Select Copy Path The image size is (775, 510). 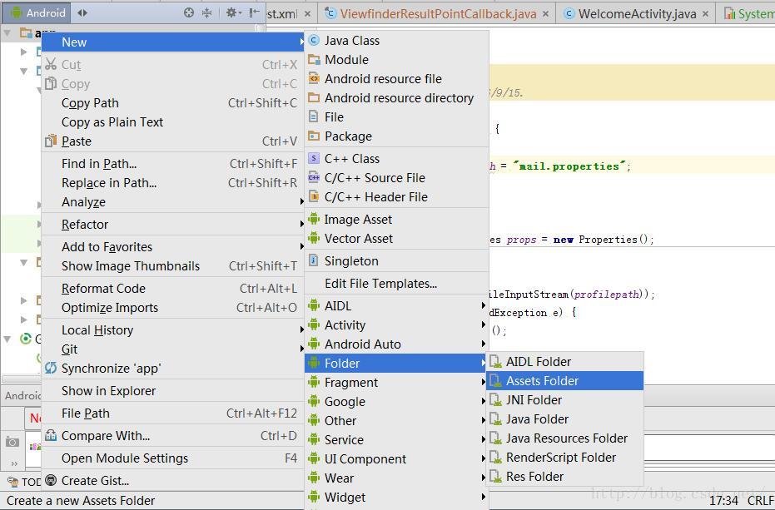click(172, 103)
